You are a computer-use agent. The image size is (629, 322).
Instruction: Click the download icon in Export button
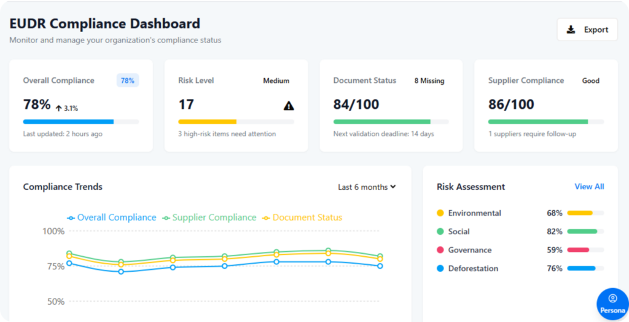pos(571,29)
